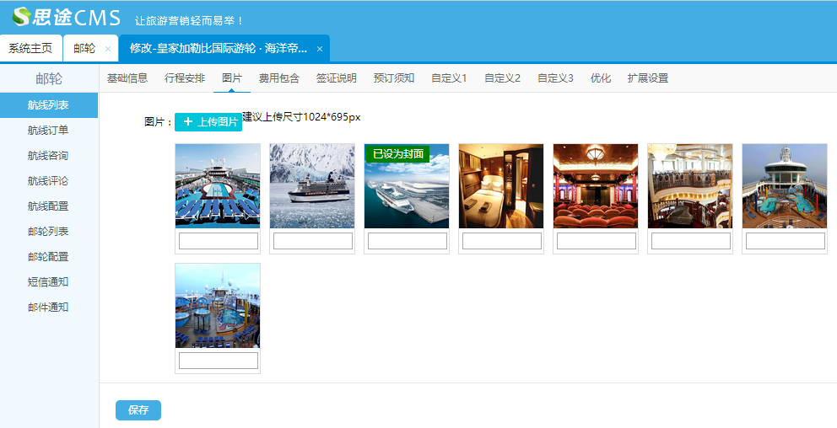Select the cabin bedroom thumbnail
837x428 pixels.
pyautogui.click(x=501, y=186)
